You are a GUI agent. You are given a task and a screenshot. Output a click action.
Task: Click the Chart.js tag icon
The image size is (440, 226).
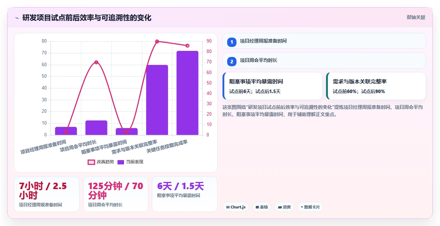coord(228,207)
